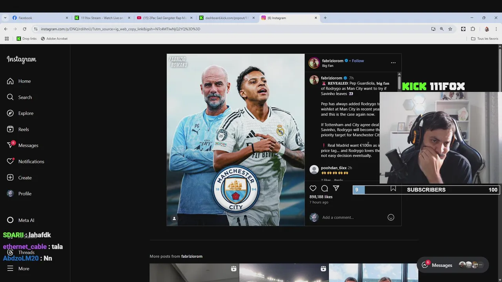Open the Chrome profile avatar

point(487,29)
